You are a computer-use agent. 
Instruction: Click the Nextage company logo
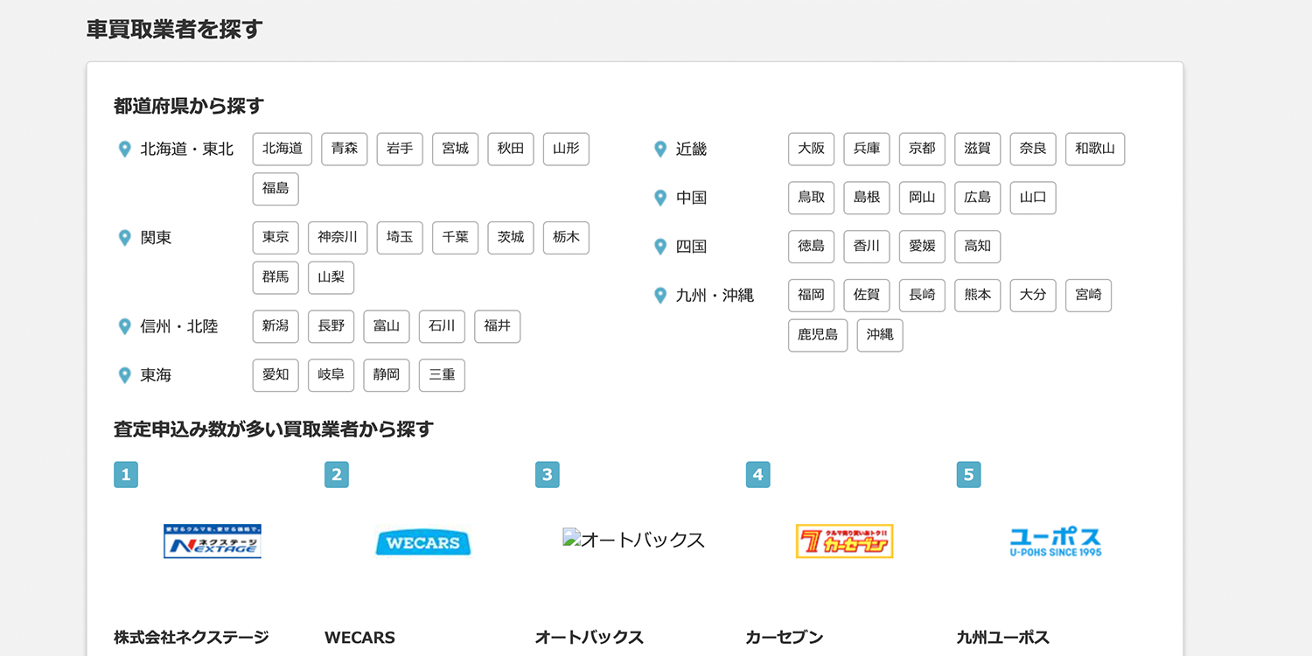(213, 541)
